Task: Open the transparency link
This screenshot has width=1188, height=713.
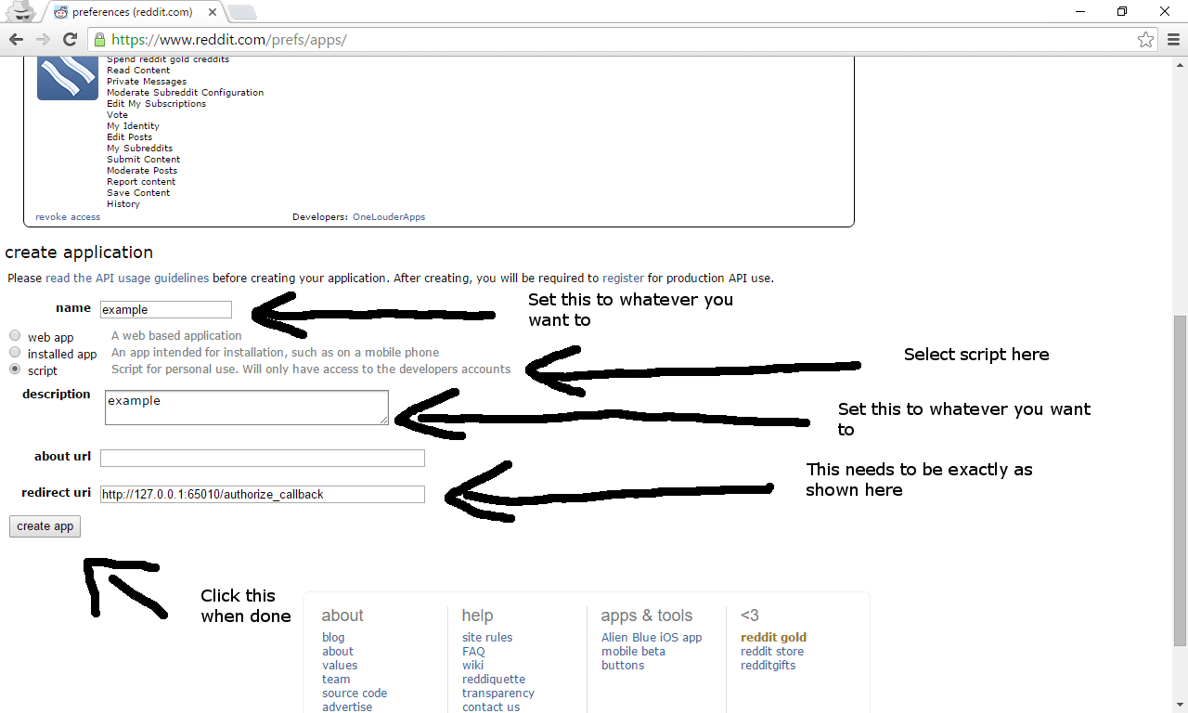Action: [498, 694]
